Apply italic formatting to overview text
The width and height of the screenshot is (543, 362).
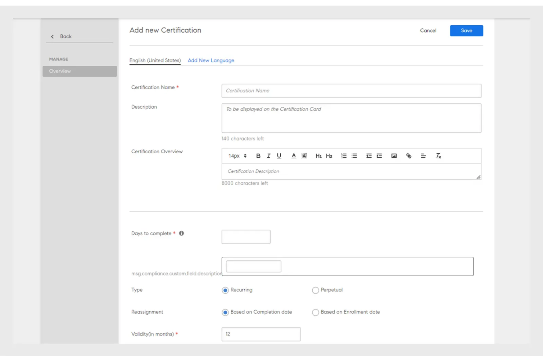269,156
